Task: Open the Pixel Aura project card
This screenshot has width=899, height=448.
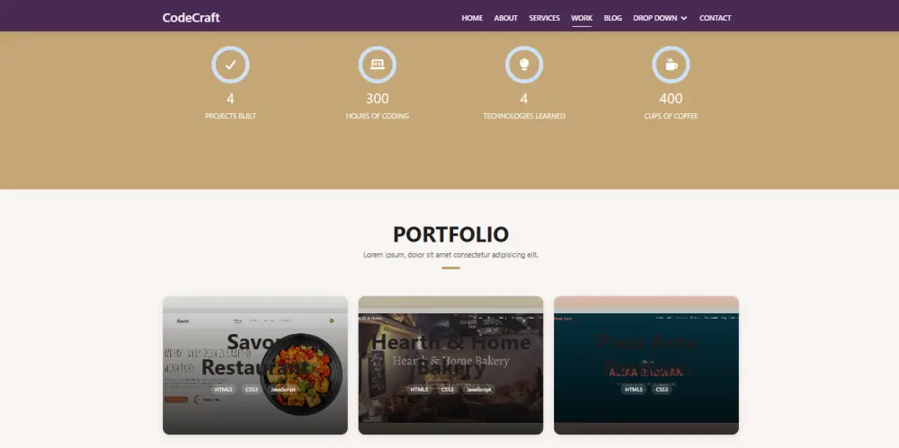Action: (646, 365)
